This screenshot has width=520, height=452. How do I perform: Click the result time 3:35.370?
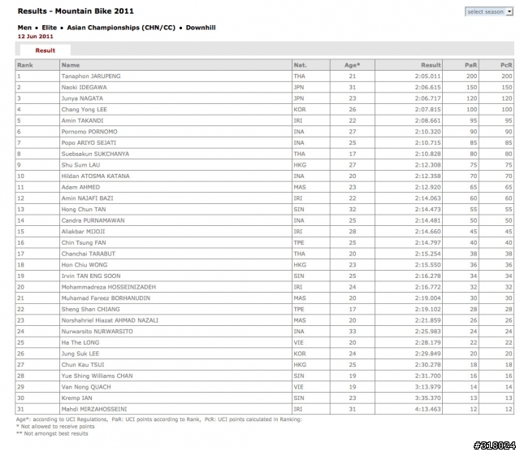point(428,398)
